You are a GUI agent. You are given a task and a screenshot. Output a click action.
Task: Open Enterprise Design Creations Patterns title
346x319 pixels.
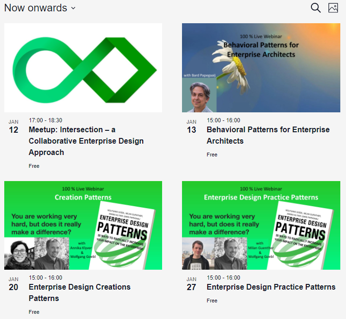click(80, 292)
